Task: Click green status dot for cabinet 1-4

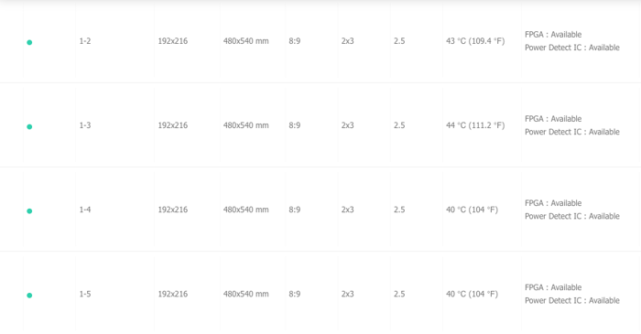Action: [x=29, y=211]
